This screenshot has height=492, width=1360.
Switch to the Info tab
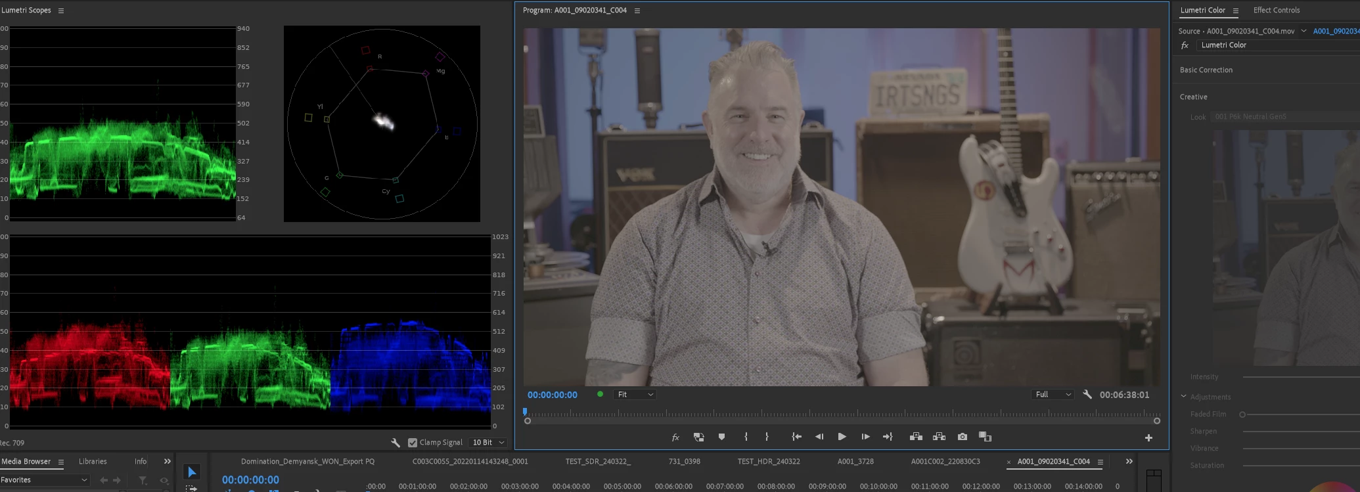(141, 462)
